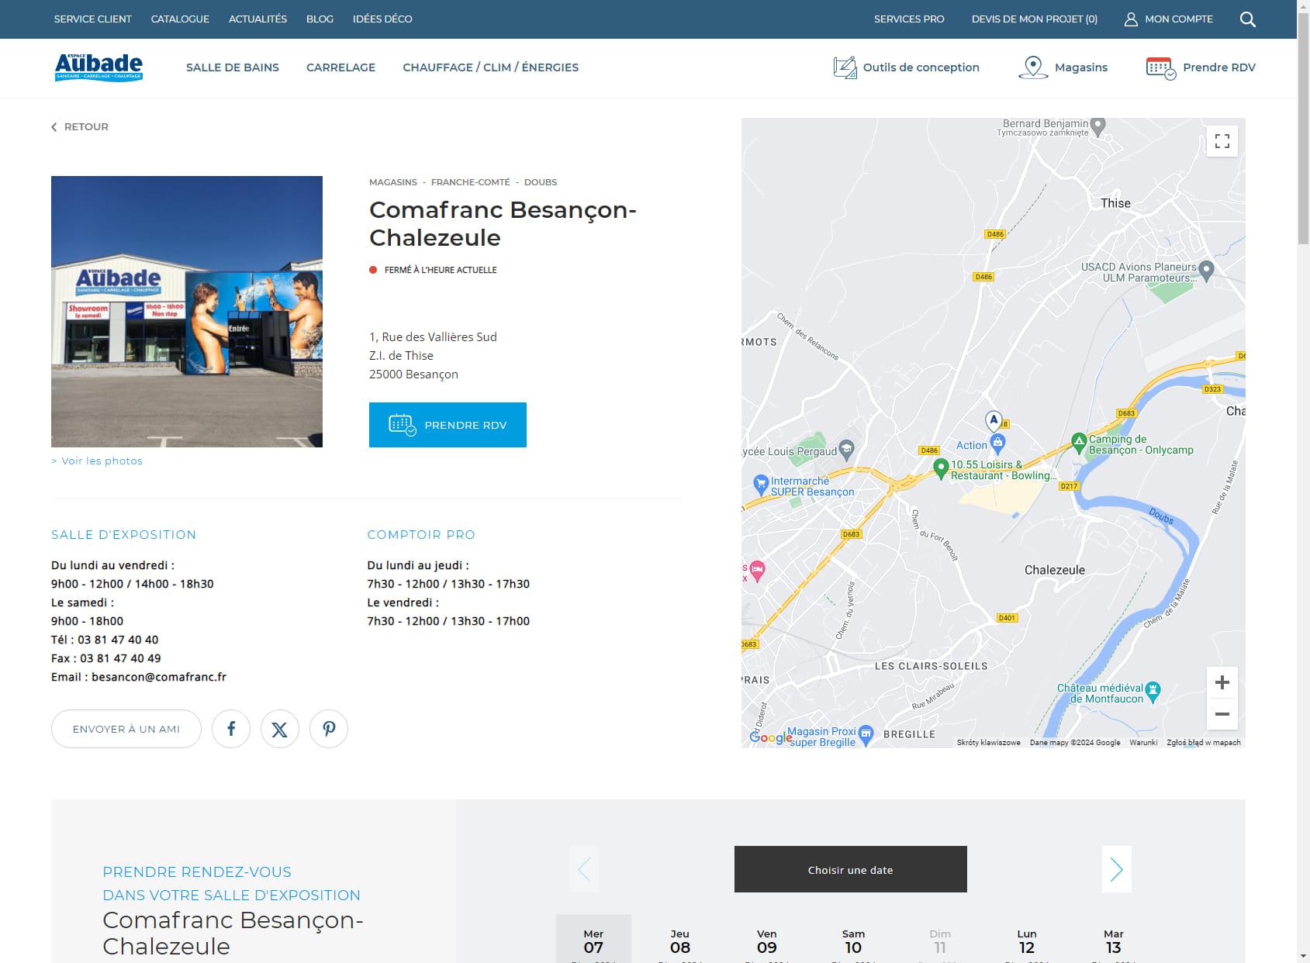Click Camping de Besançon map marker
This screenshot has height=963, width=1310.
(x=1079, y=443)
